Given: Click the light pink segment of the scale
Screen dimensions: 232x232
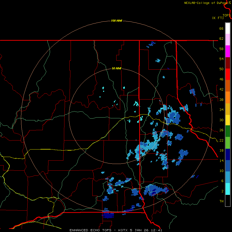Looking at the screenshot, I should (x=228, y=40).
